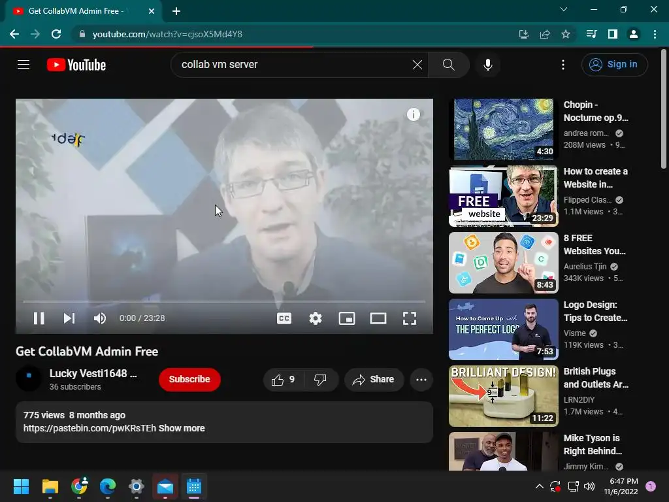Screen dimensions: 669x502
Task: Open Microsoft Edge from taskbar
Action: pyautogui.click(x=108, y=486)
